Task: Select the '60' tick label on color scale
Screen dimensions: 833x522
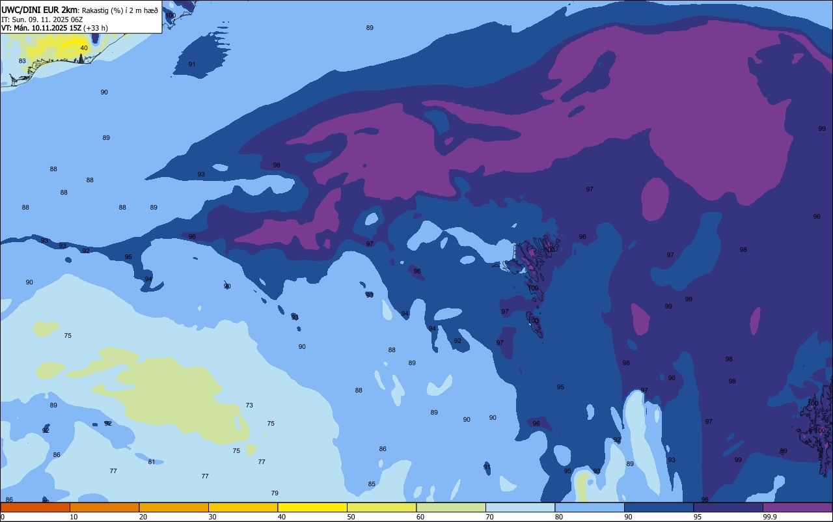Action: coord(420,517)
